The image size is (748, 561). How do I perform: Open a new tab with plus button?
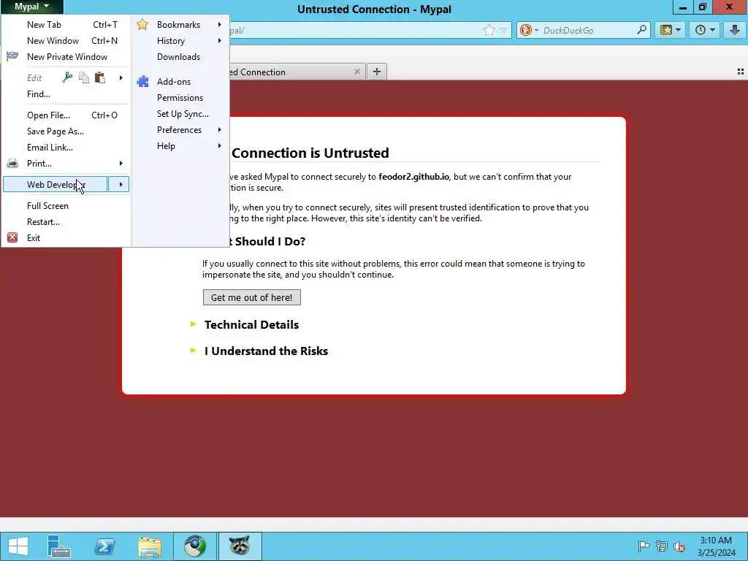coord(377,72)
